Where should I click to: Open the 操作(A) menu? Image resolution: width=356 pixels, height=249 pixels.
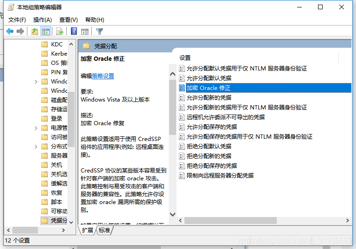[x=43, y=20]
